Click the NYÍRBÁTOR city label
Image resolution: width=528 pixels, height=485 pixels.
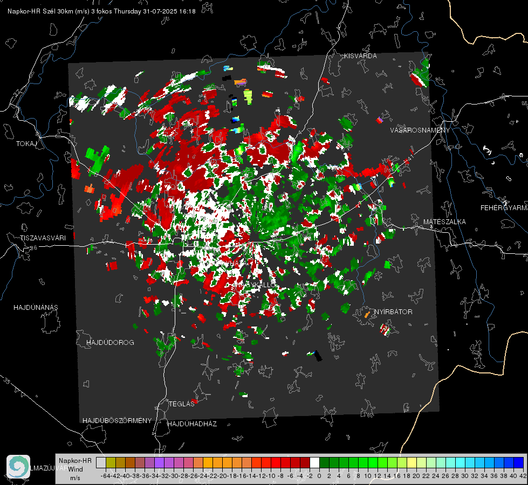point(393,312)
